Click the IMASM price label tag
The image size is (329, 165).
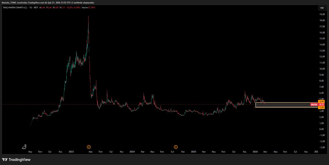point(314,104)
